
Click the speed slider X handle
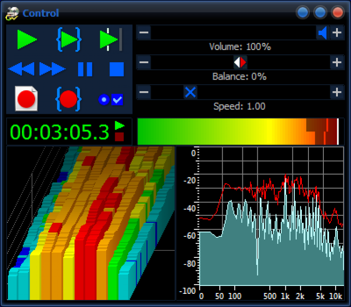click(190, 92)
